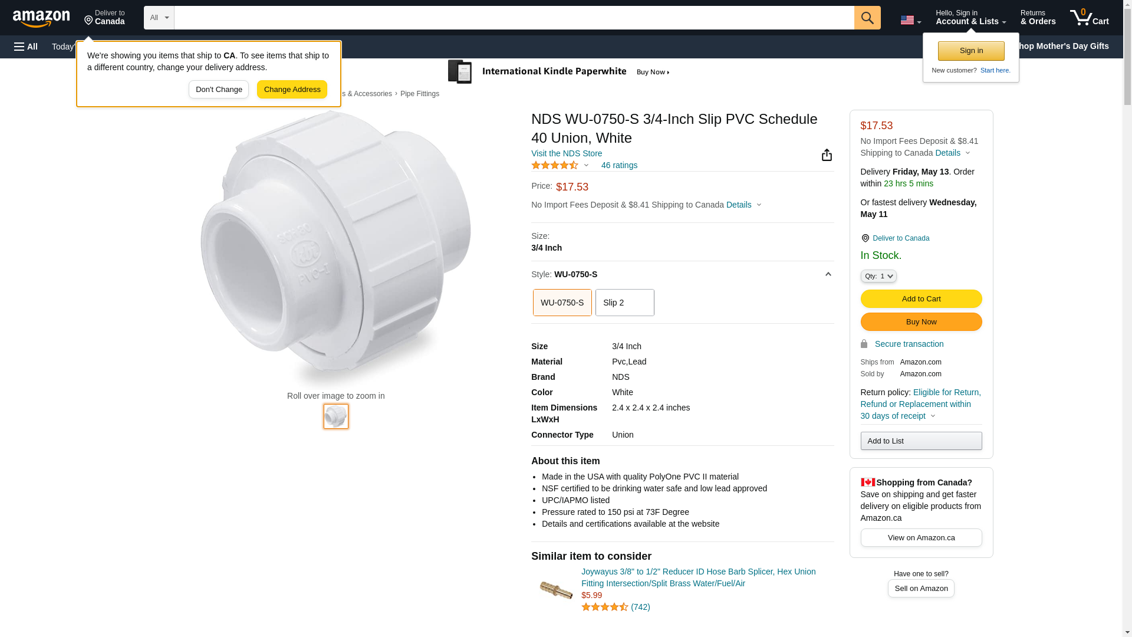Click the US flag language selector
Image resolution: width=1132 pixels, height=637 pixels.
click(910, 20)
